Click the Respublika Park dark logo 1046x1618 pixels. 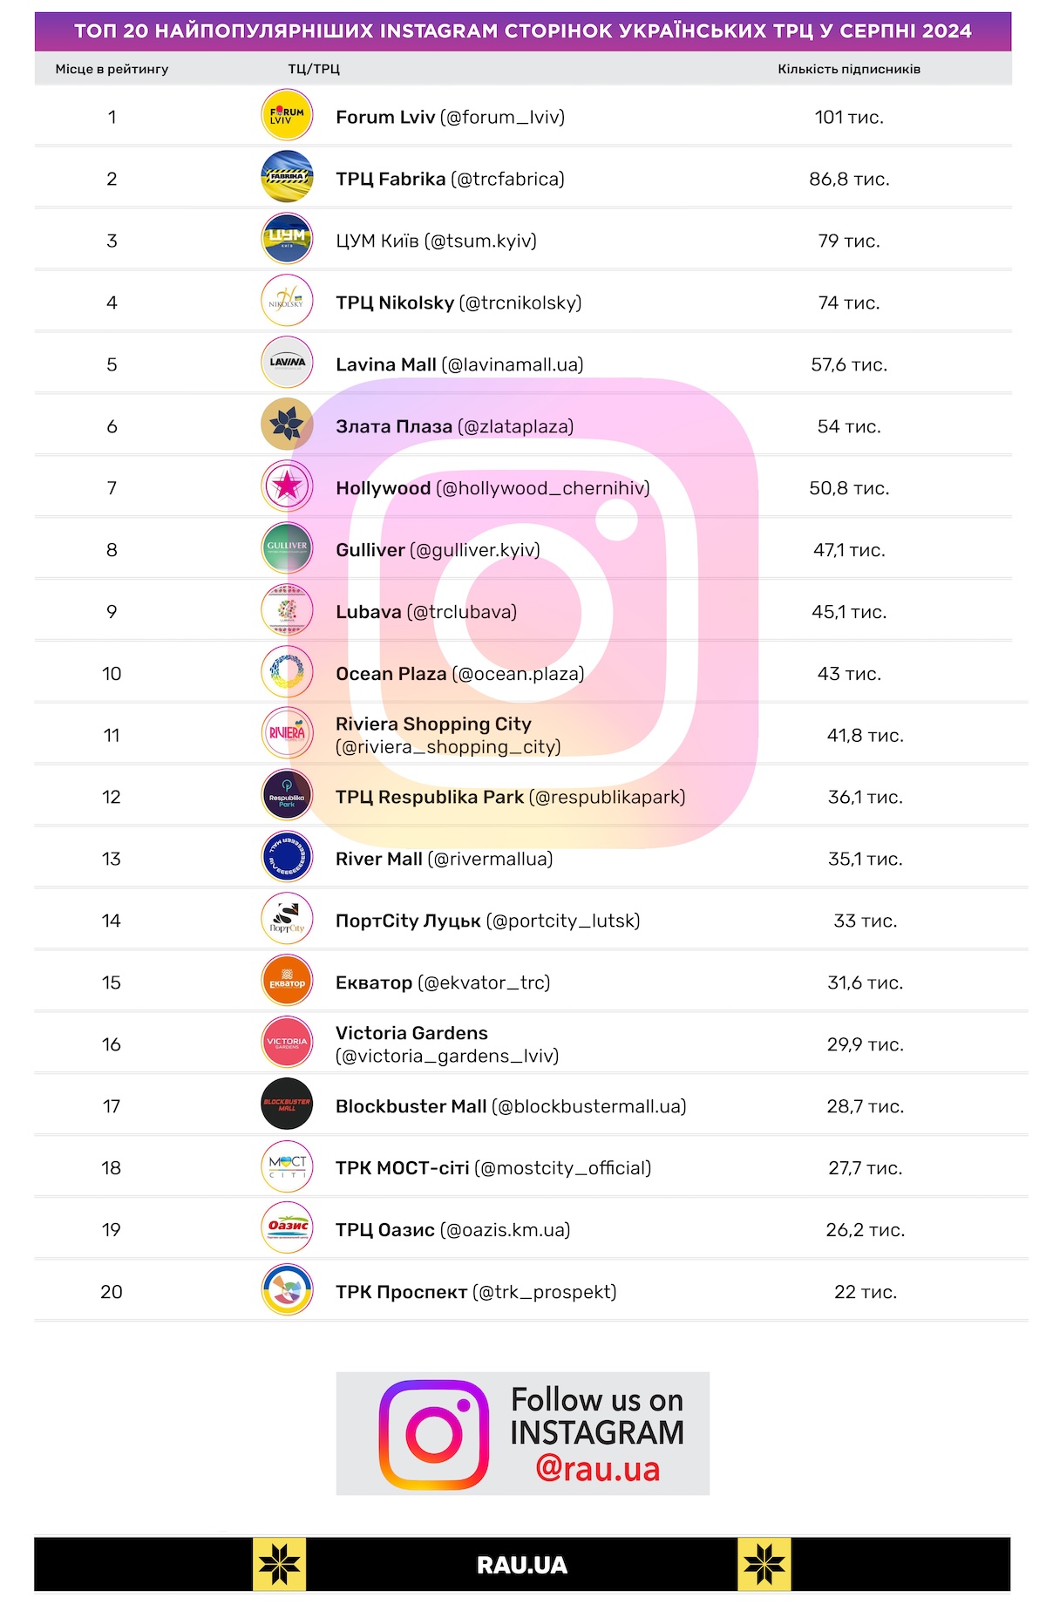coord(287,796)
